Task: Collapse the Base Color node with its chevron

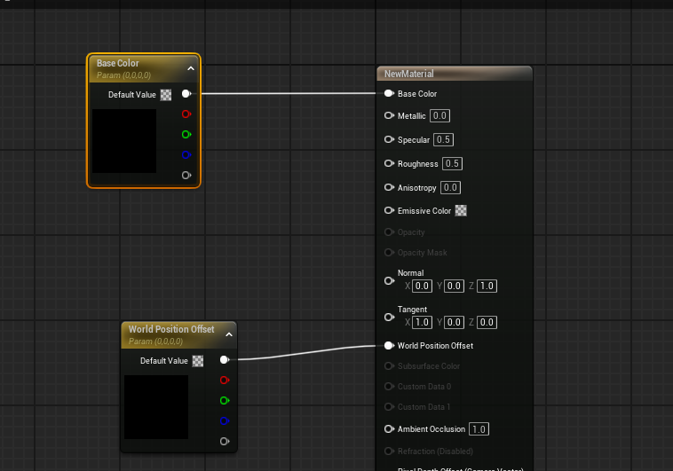Action: pos(191,67)
